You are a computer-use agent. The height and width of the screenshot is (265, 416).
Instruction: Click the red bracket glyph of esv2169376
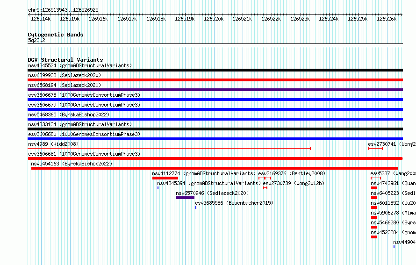pos(265,178)
